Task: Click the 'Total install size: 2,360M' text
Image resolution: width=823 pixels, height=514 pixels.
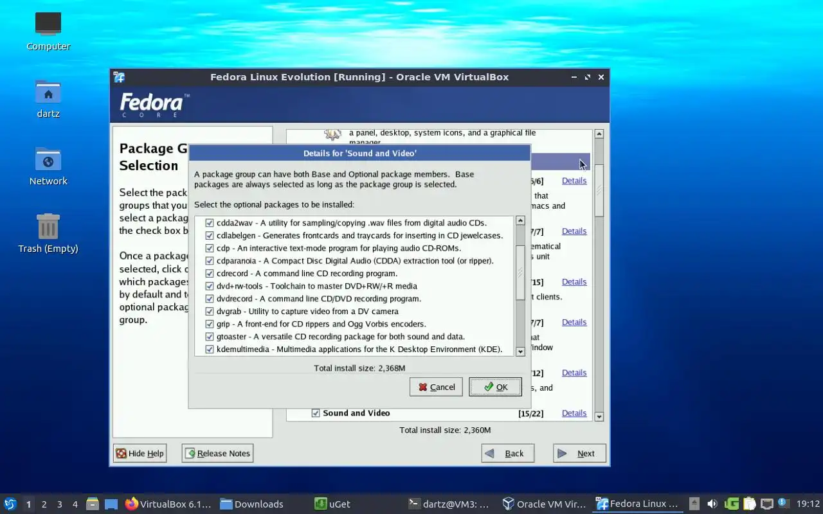Action: (x=445, y=430)
